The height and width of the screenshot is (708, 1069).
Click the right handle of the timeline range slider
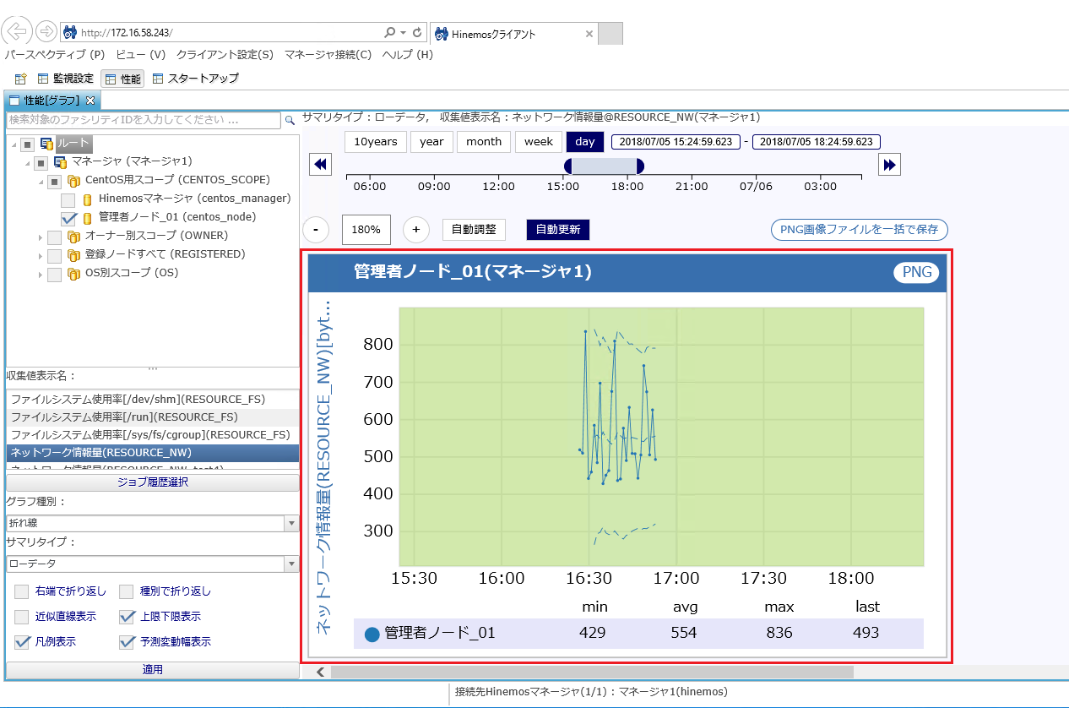coord(639,166)
